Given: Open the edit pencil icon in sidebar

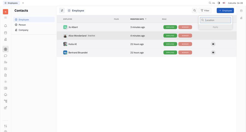Looking at the screenshot, I should click(5, 107).
